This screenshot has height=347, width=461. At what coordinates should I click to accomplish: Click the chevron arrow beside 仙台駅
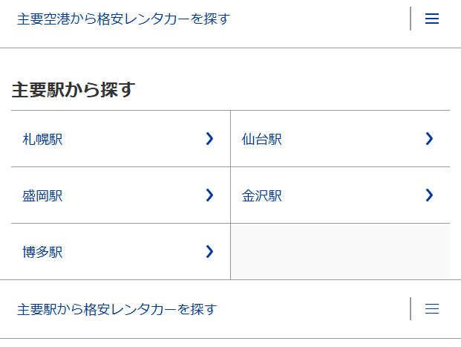pyautogui.click(x=428, y=138)
